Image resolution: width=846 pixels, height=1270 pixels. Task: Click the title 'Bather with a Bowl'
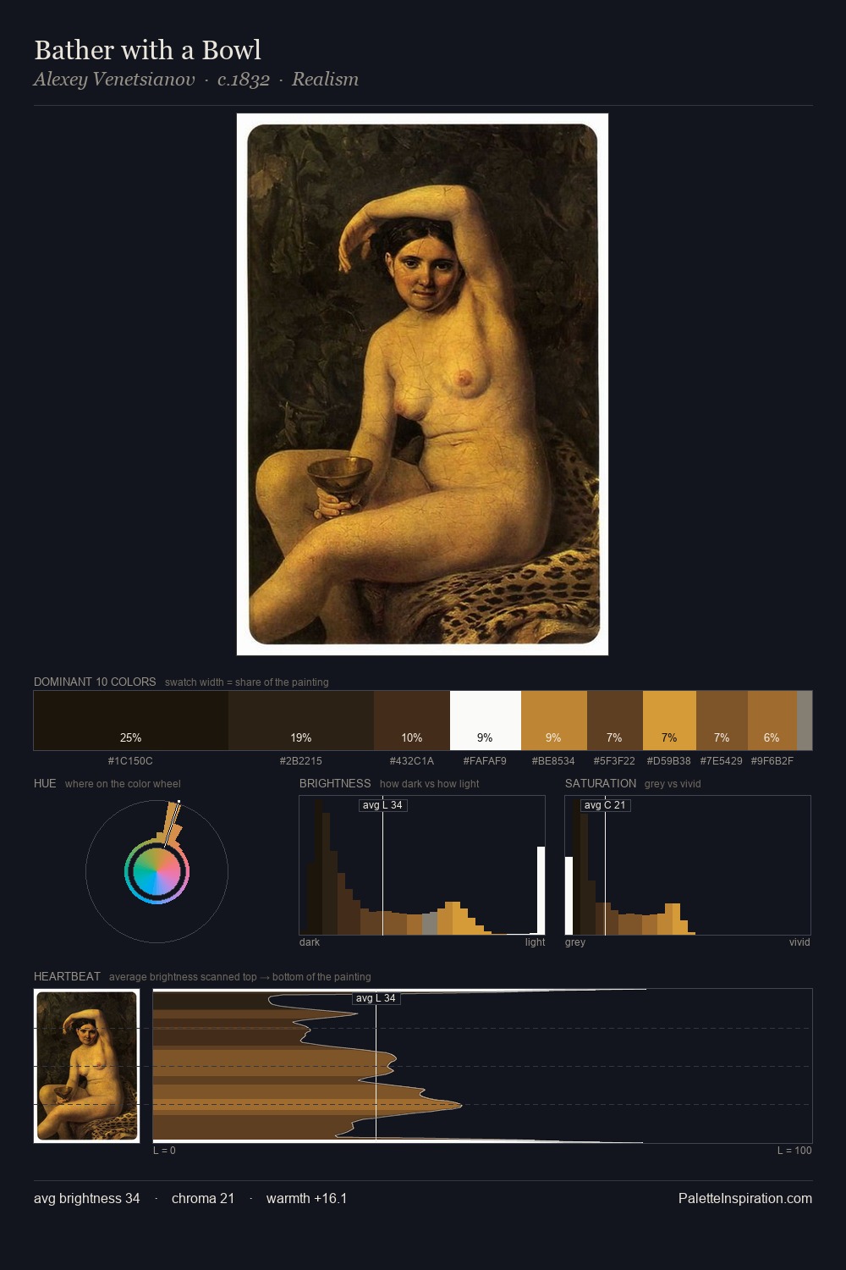click(x=147, y=50)
